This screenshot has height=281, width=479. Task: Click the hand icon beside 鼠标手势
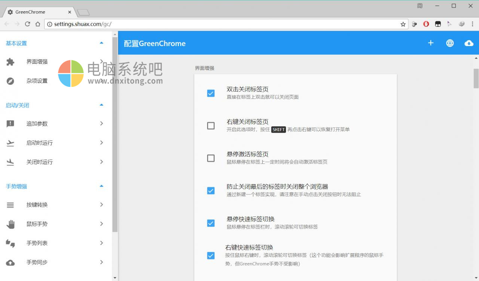coord(10,224)
